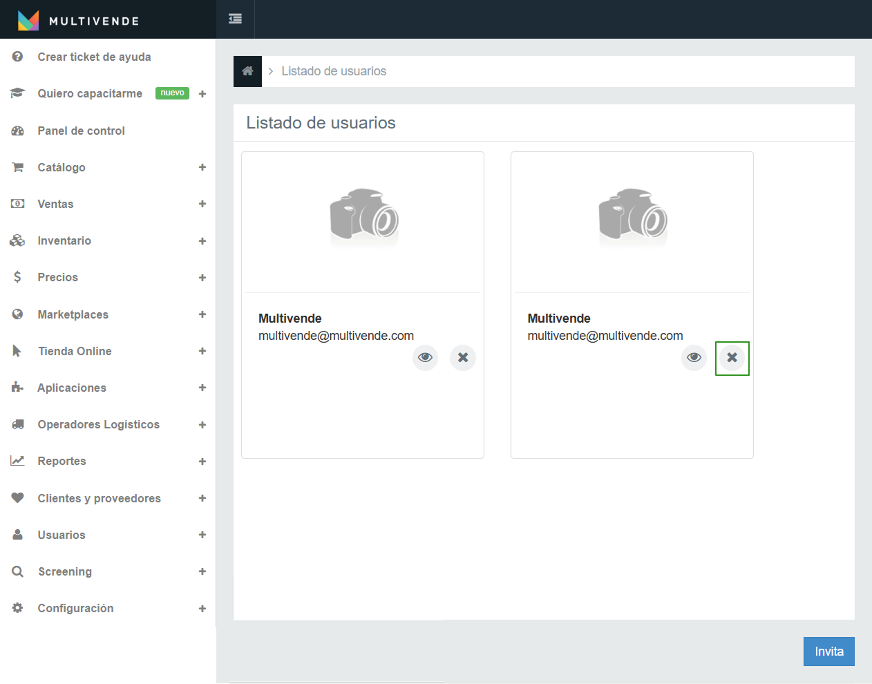The image size is (872, 684).
Task: Click the Usuarios person icon
Action: [x=18, y=535]
